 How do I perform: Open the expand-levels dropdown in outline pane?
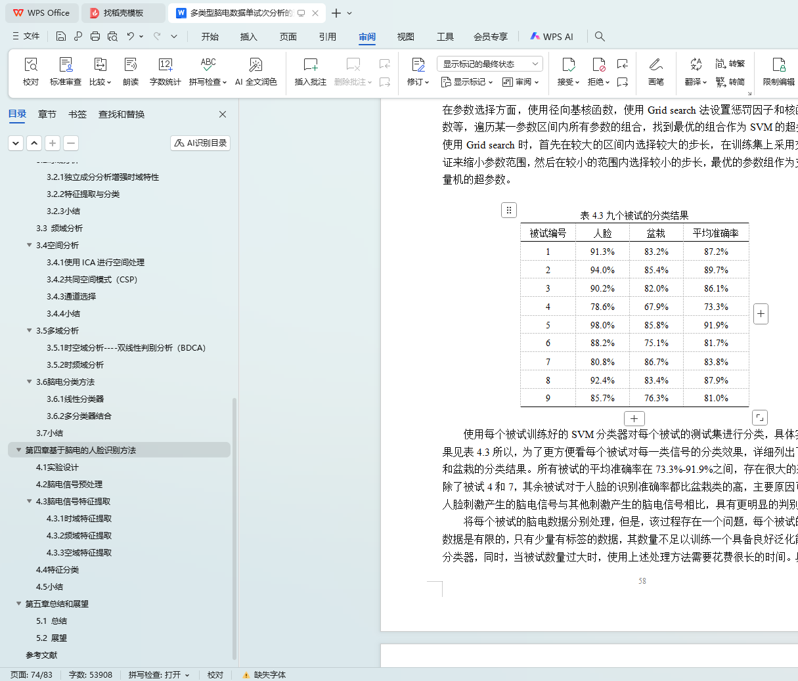point(16,143)
